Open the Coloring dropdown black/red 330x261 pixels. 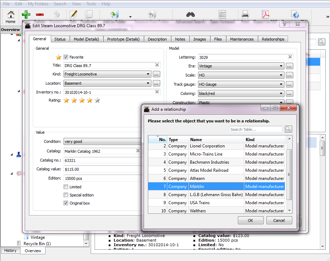[241, 93]
